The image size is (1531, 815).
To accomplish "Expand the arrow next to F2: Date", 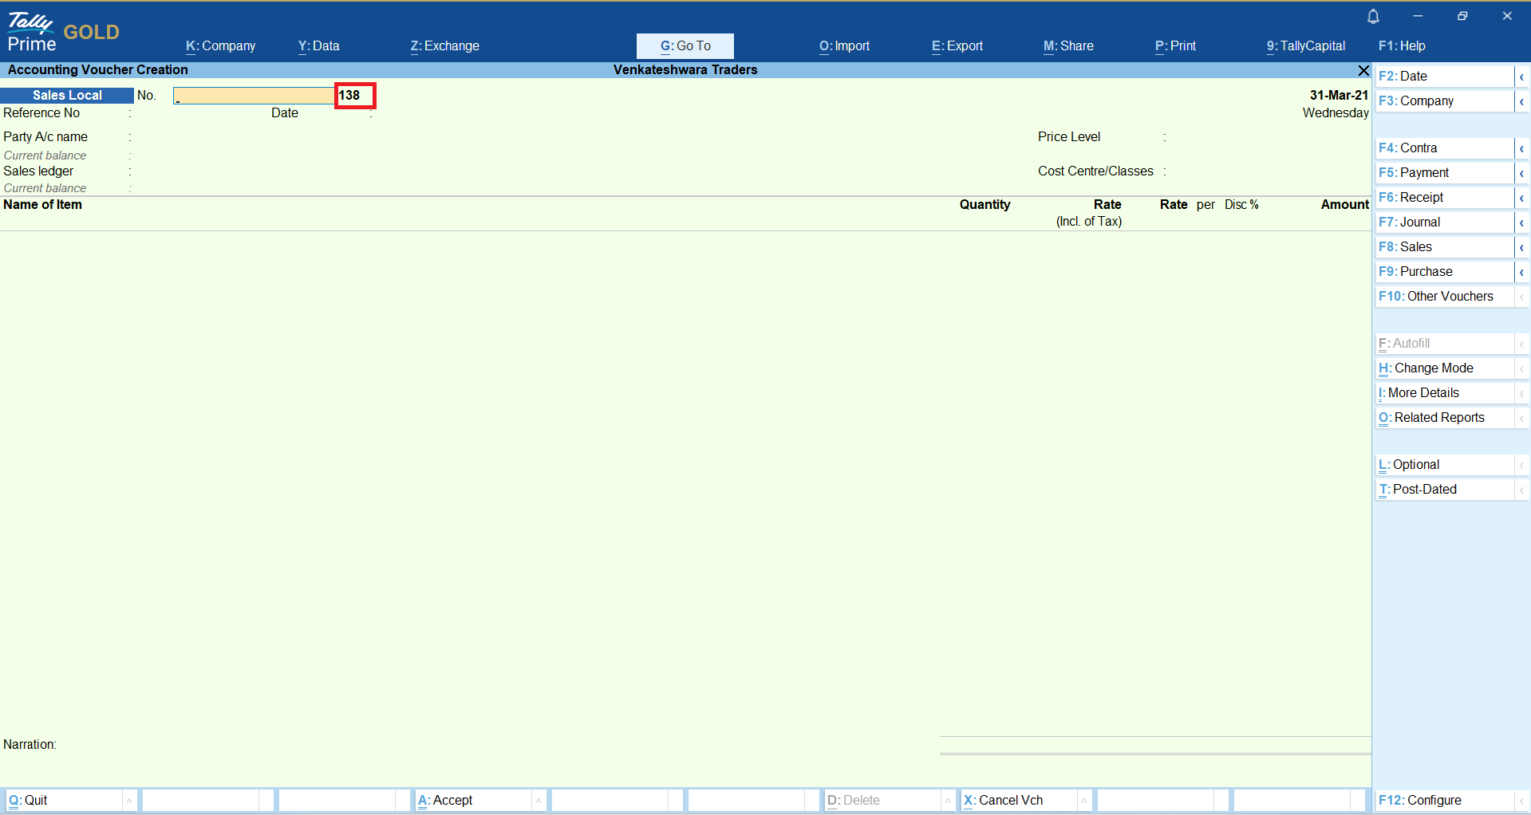I will click(1521, 77).
